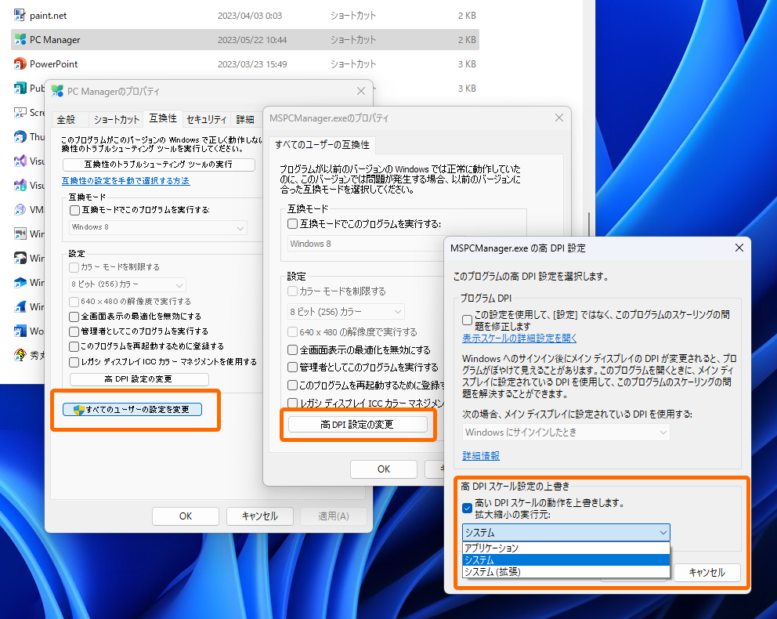777x619 pixels.
Task: Switch to 全般 tab
Action: (x=66, y=119)
